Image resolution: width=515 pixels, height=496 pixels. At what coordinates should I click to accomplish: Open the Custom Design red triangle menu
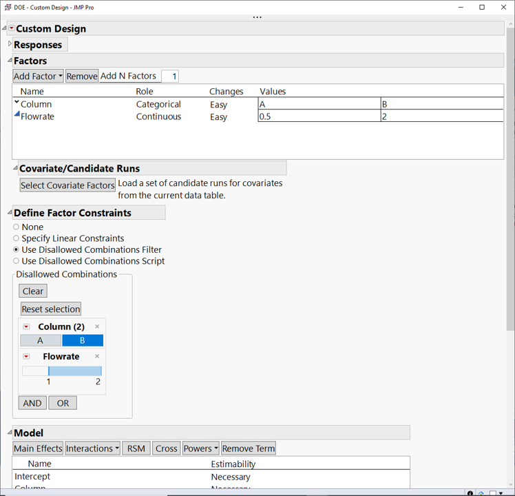pos(12,28)
